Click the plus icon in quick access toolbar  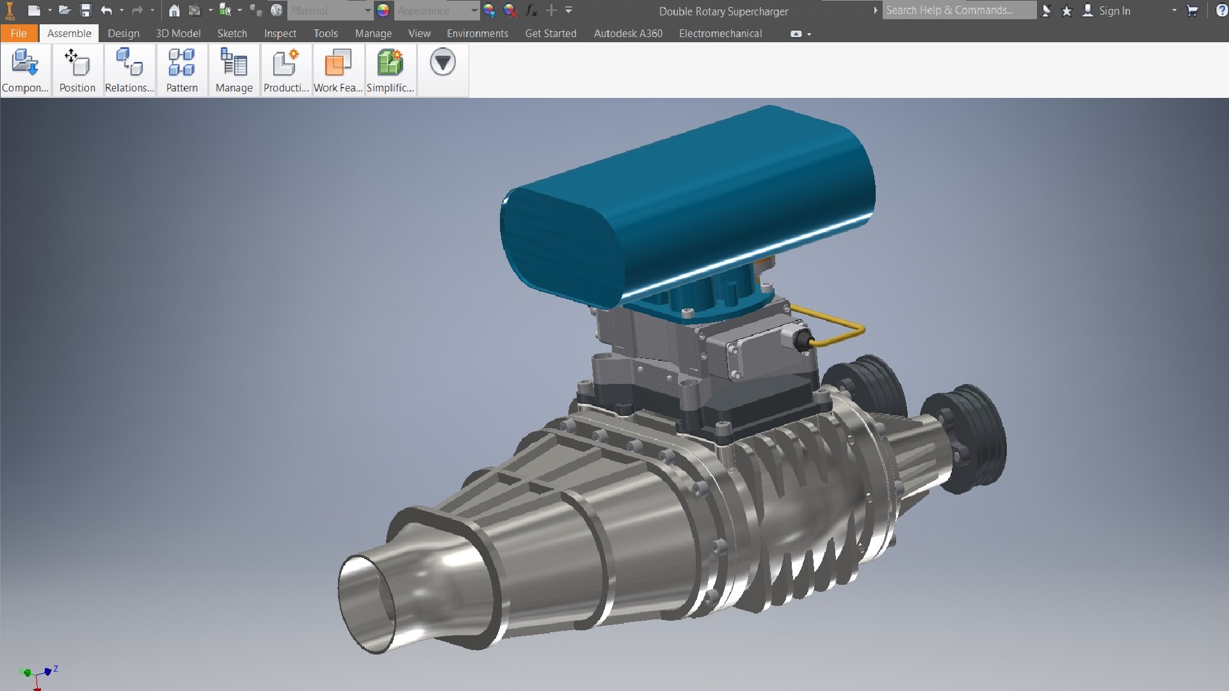tap(551, 10)
